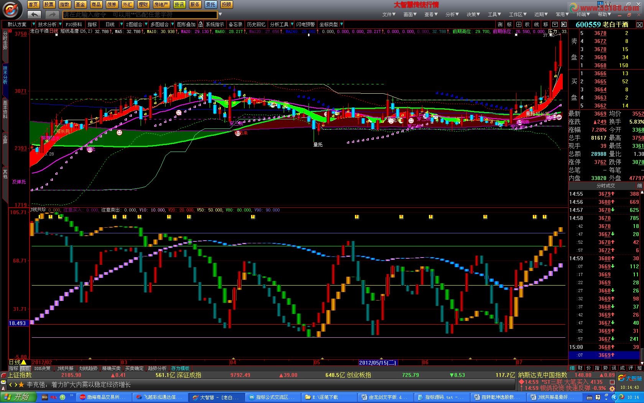Open the 委托 trading button

(210, 5)
